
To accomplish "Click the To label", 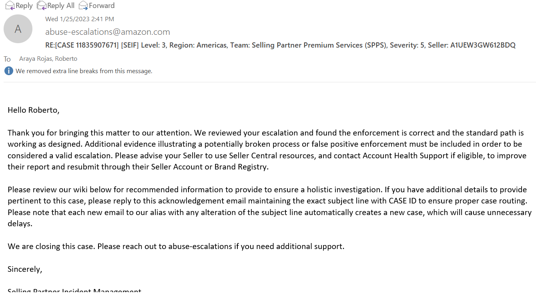I will click(x=7, y=59).
